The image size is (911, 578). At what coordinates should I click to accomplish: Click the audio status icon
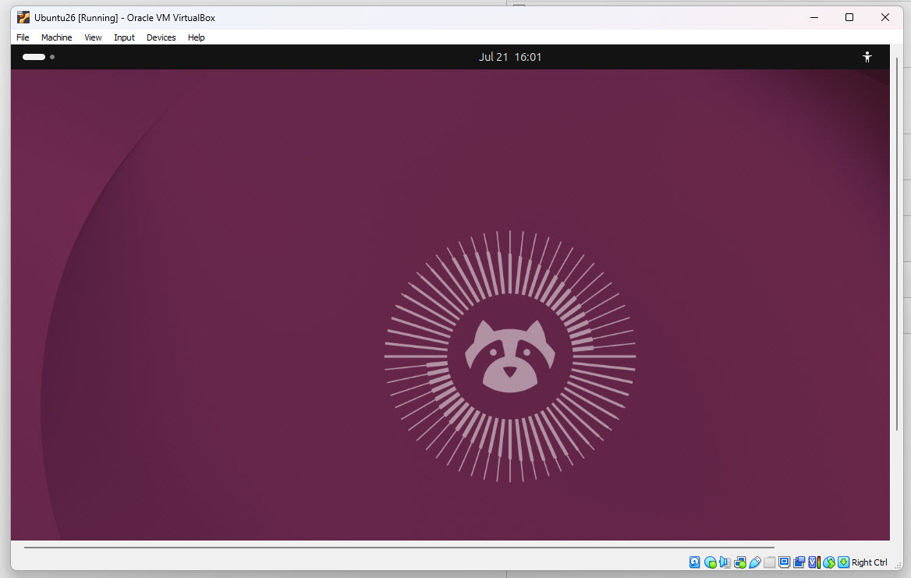tap(725, 562)
